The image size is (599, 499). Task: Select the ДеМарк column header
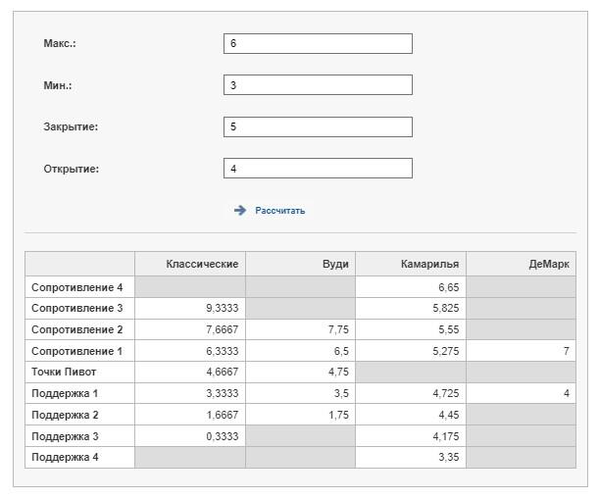(x=549, y=264)
